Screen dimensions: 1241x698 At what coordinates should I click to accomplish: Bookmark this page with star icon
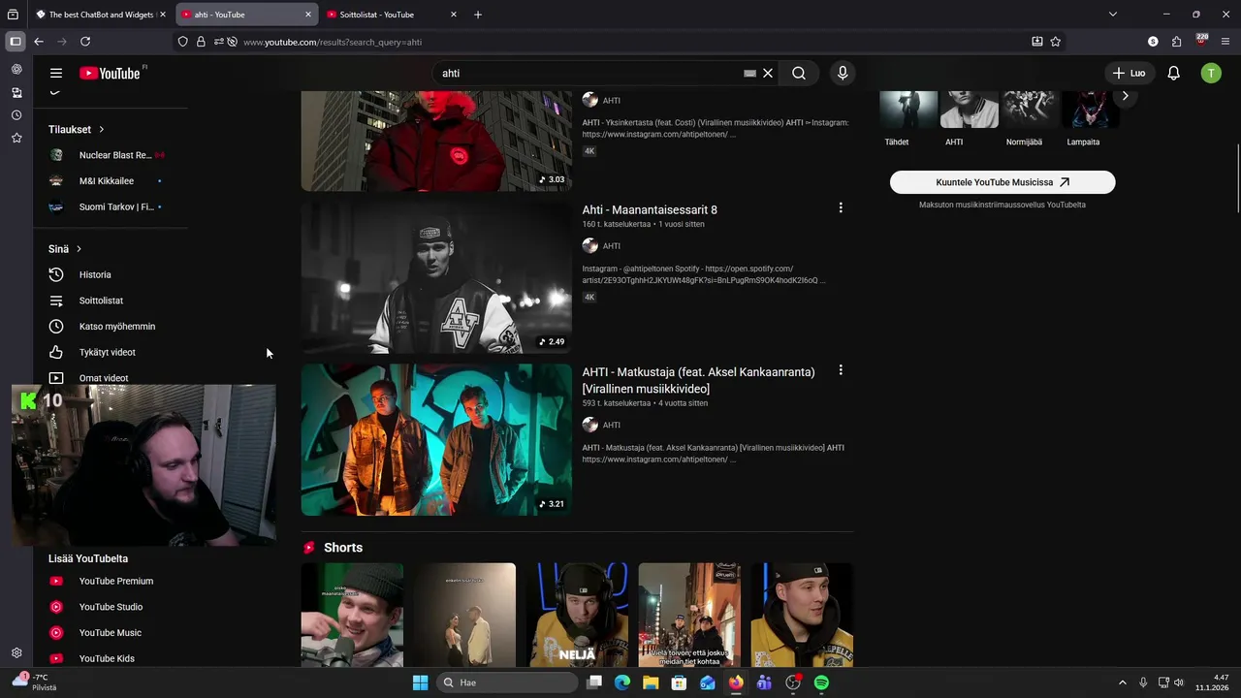1056,42
